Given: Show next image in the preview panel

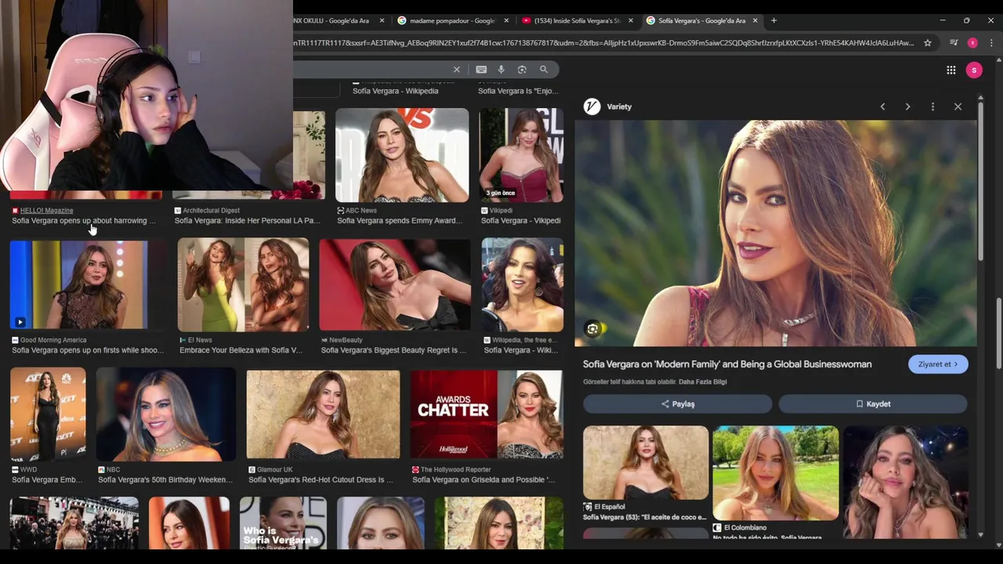Looking at the screenshot, I should (907, 107).
